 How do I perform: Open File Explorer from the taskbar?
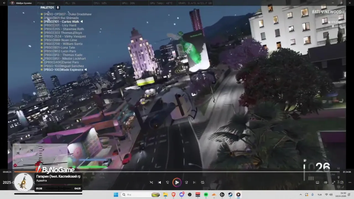pyautogui.click(x=165, y=195)
